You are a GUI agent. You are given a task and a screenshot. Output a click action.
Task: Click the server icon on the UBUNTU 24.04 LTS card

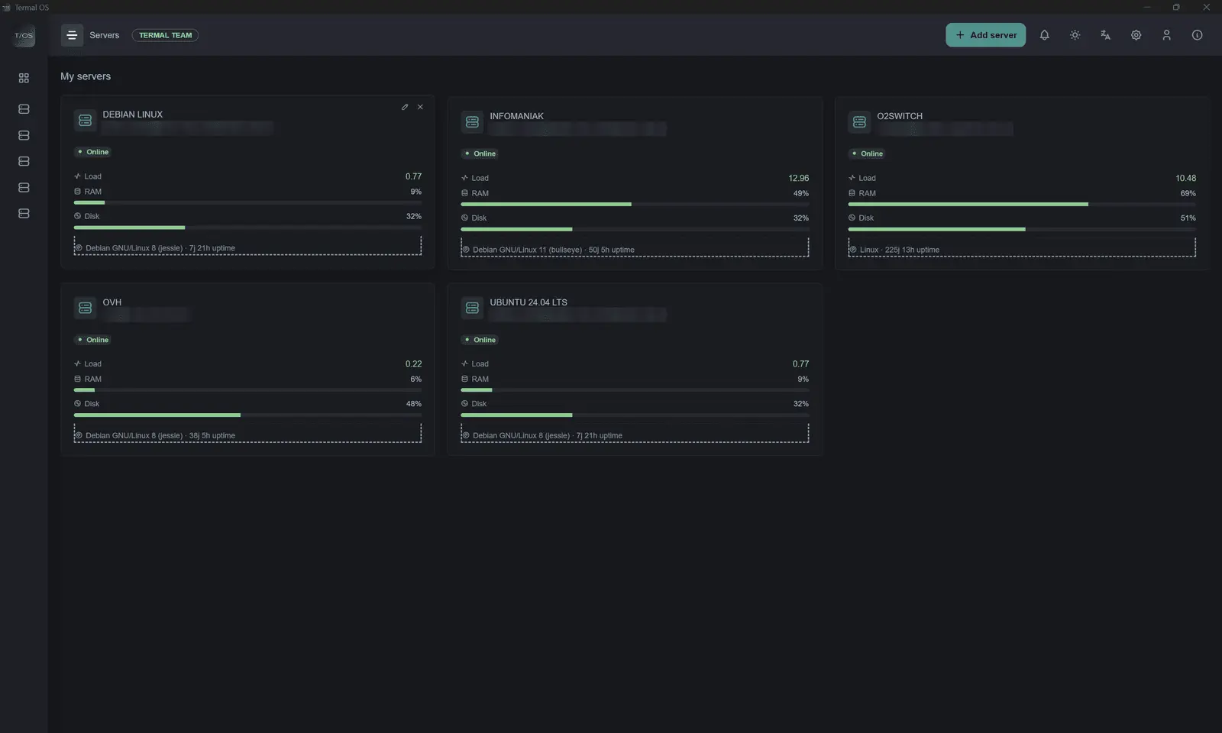472,308
